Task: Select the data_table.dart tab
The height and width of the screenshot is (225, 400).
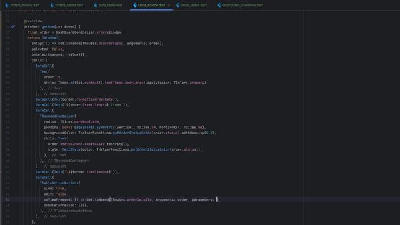Action: (108, 5)
